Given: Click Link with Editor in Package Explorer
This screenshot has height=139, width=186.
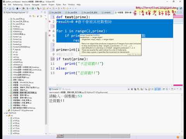Looking at the screenshot, I should (x=33, y=16).
